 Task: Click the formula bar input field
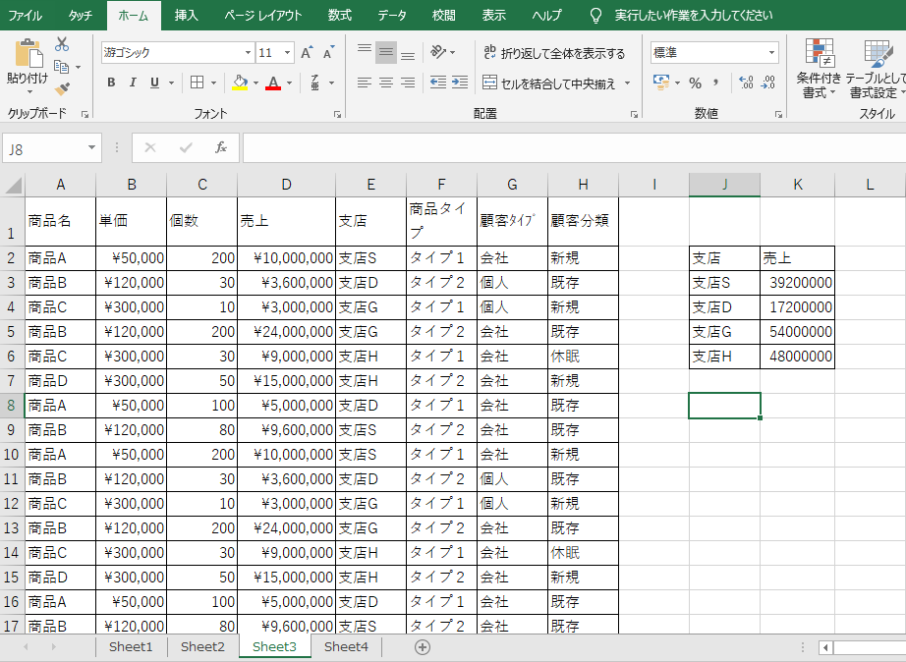574,148
